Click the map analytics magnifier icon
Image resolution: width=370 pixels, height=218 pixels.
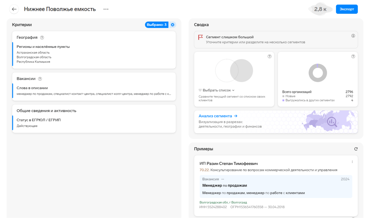click(332, 121)
